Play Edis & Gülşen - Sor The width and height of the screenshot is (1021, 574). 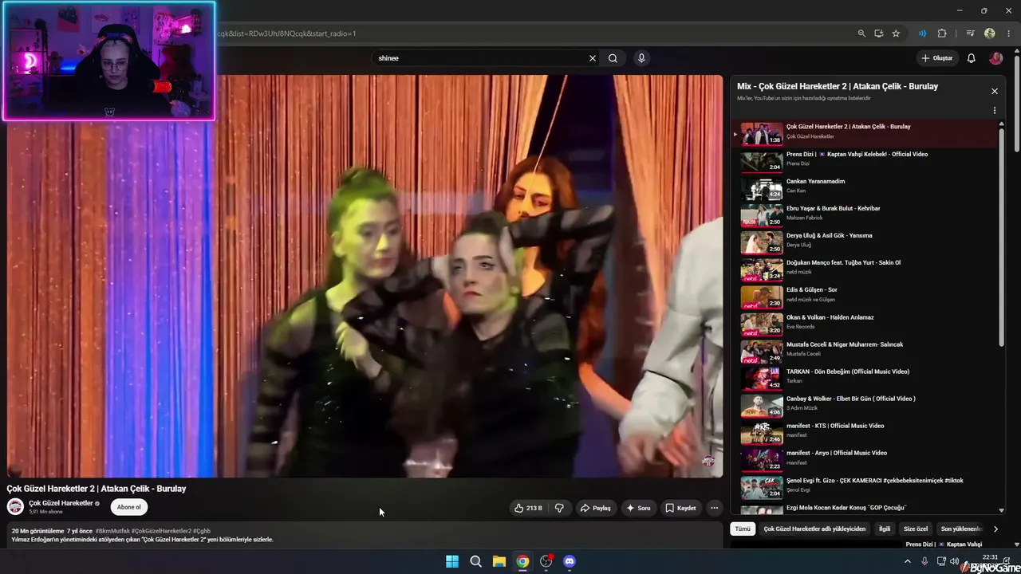[x=865, y=295]
